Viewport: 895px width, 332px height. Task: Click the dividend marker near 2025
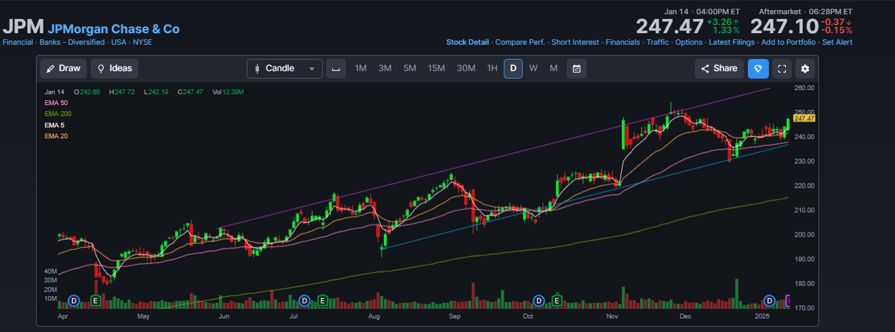click(x=769, y=300)
